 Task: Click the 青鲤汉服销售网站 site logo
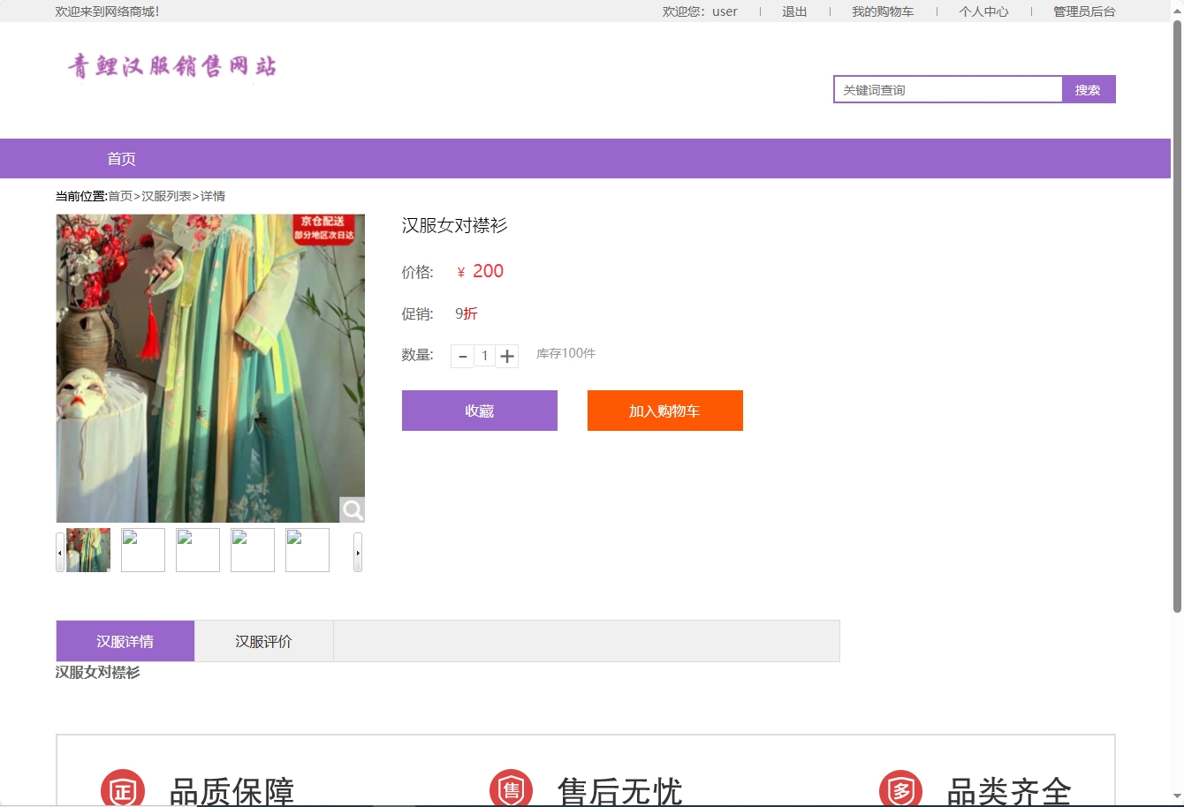pos(171,65)
